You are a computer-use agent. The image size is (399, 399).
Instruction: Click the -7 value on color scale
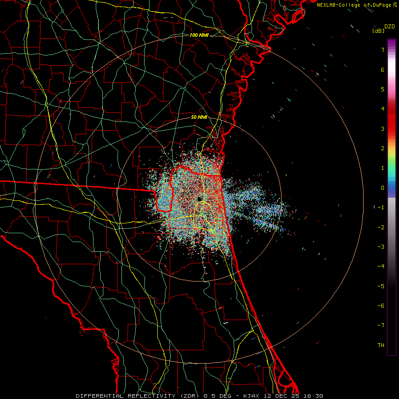381,325
